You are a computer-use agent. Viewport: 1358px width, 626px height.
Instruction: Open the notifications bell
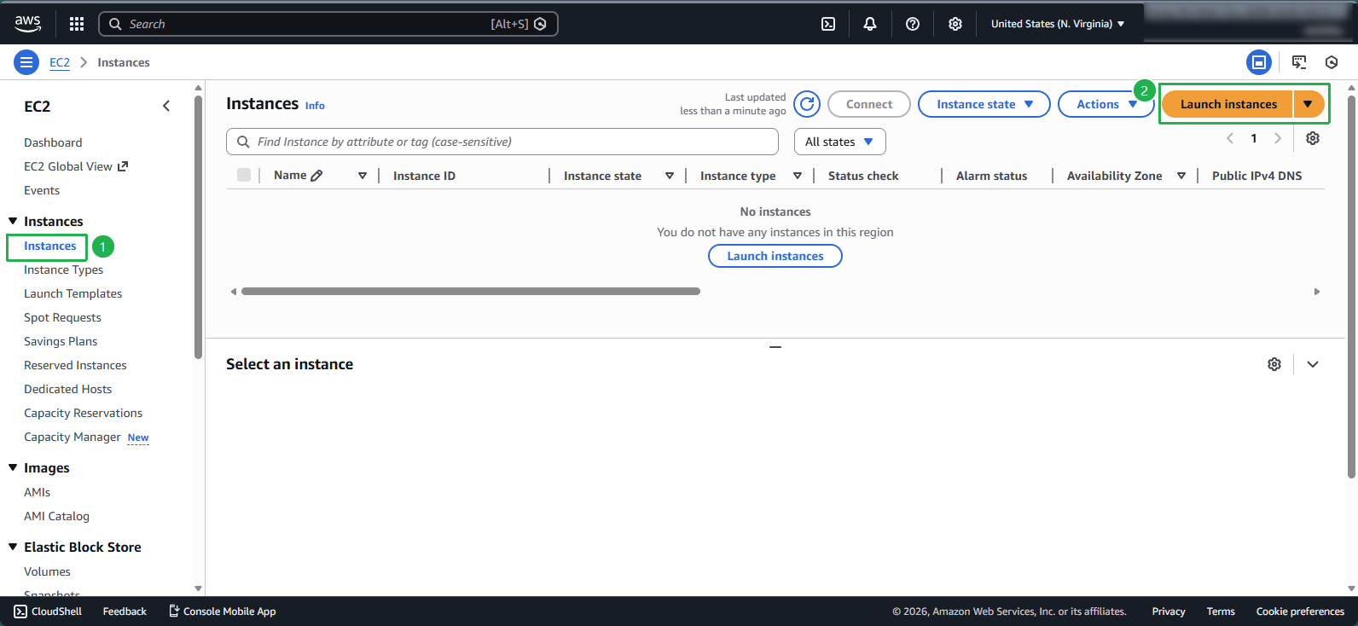pyautogui.click(x=870, y=24)
